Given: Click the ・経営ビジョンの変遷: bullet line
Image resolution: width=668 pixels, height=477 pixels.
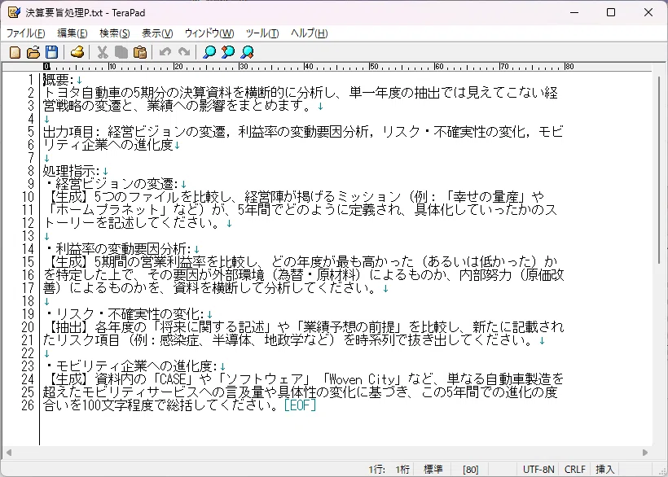Looking at the screenshot, I should [x=111, y=184].
